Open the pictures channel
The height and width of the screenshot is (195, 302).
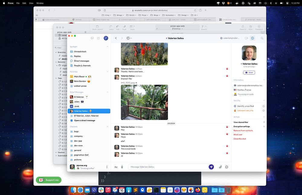point(89,160)
